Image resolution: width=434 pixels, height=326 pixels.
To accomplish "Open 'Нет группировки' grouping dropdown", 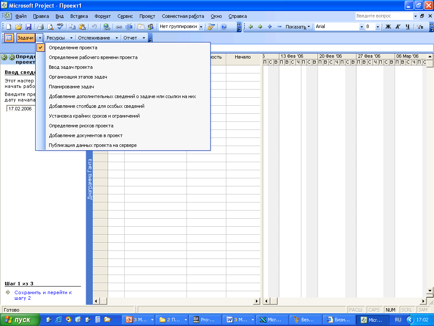I will pos(201,27).
